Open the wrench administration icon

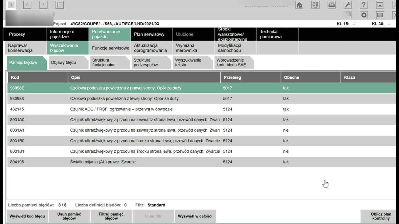tap(348, 5)
